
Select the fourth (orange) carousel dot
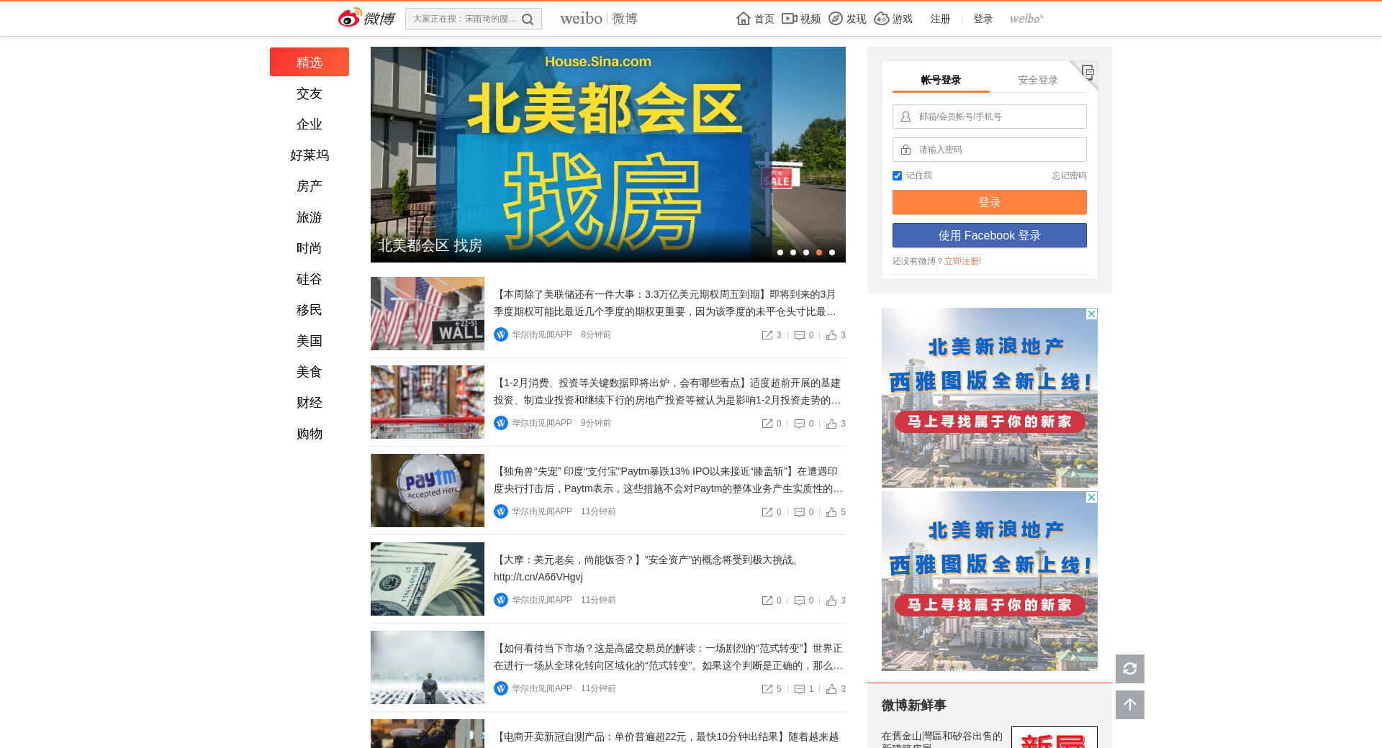pos(819,252)
